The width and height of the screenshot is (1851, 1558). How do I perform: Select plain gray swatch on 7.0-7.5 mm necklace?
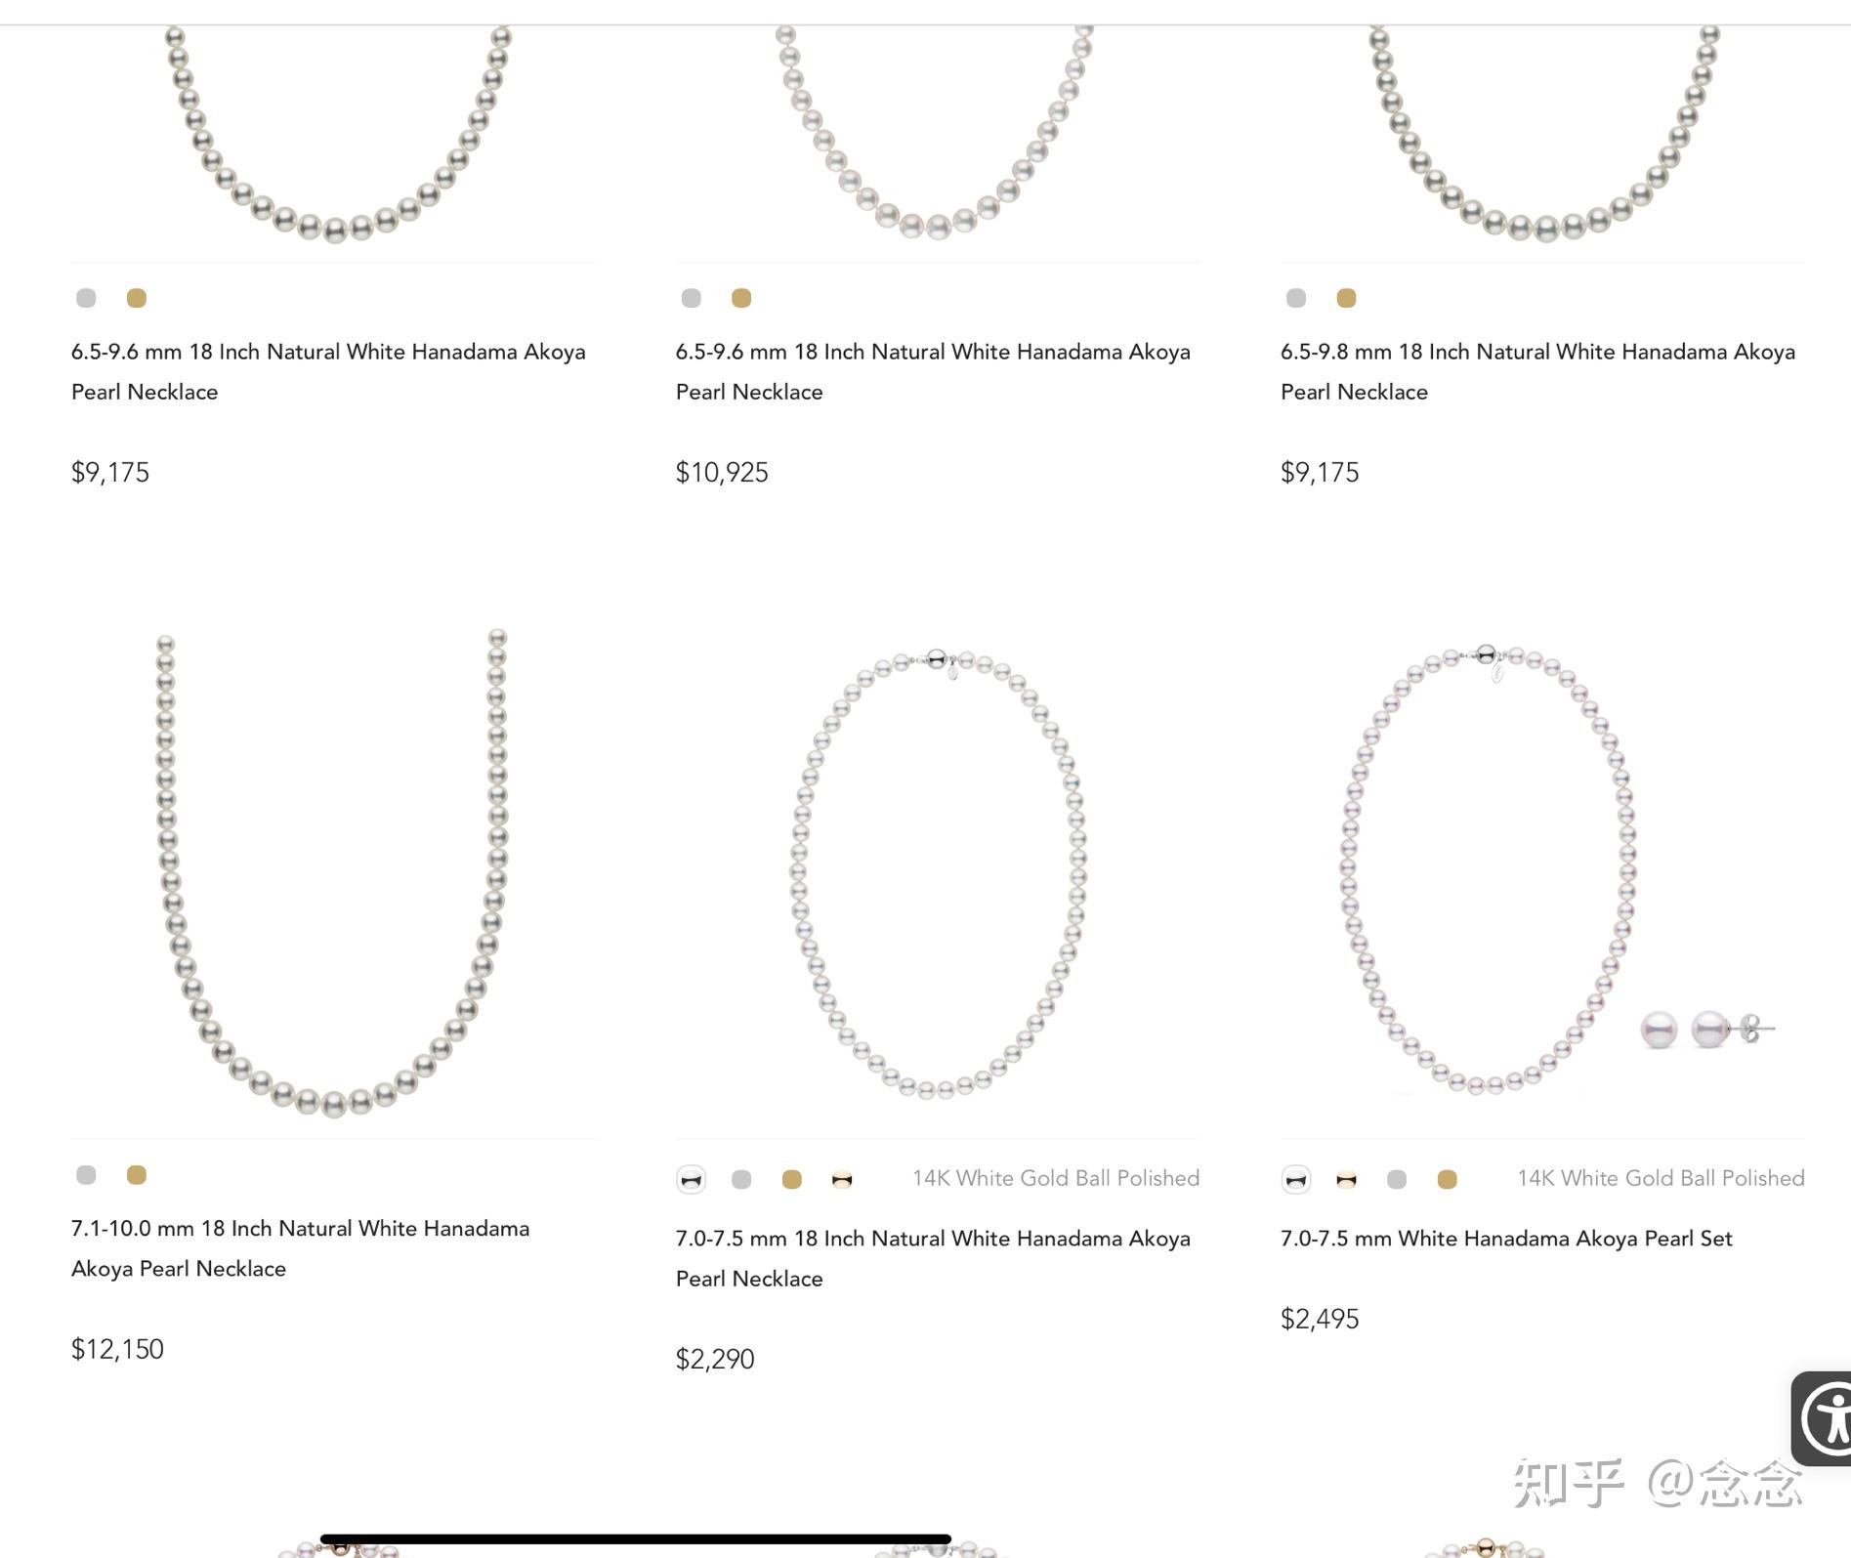point(741,1180)
